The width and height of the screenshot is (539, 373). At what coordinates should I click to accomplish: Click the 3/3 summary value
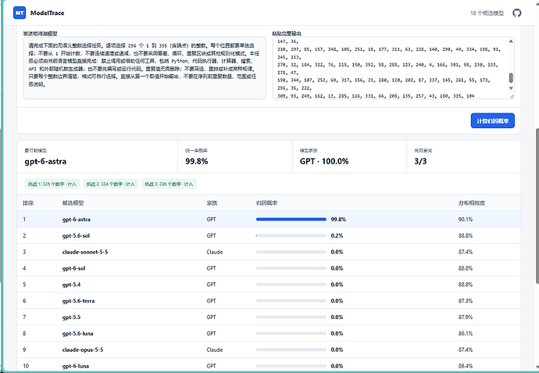pyautogui.click(x=420, y=161)
